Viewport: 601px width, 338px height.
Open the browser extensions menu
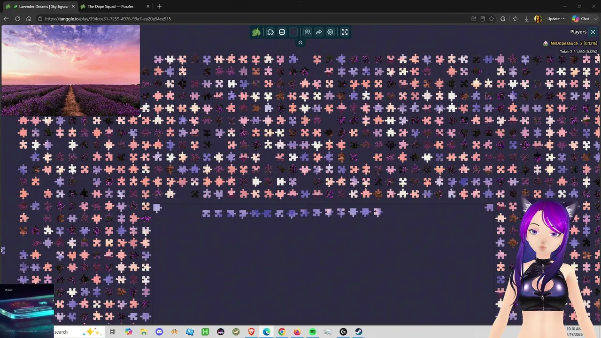pos(503,19)
